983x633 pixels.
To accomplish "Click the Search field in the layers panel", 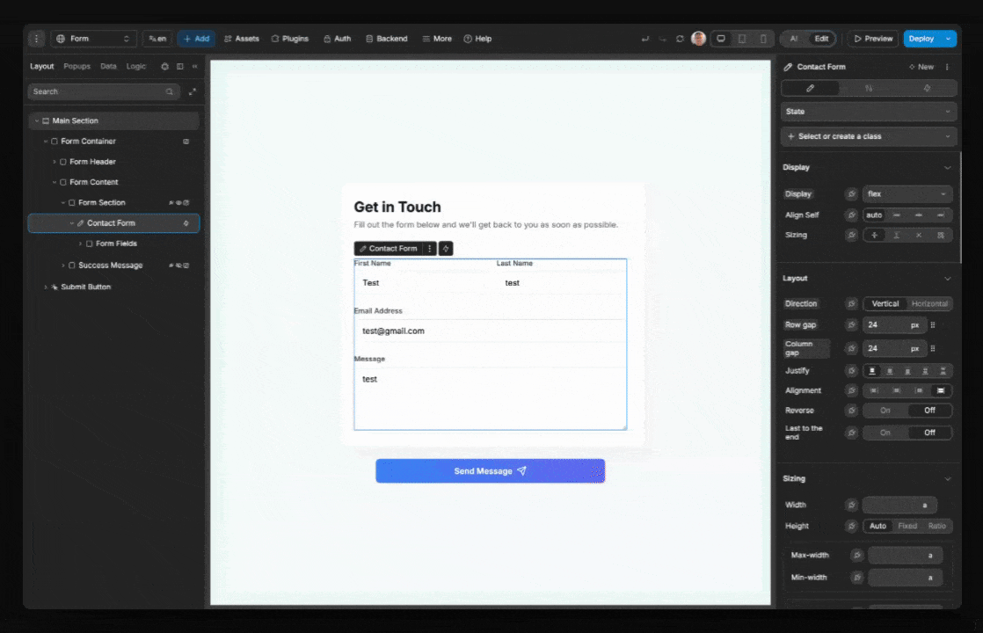I will (101, 91).
